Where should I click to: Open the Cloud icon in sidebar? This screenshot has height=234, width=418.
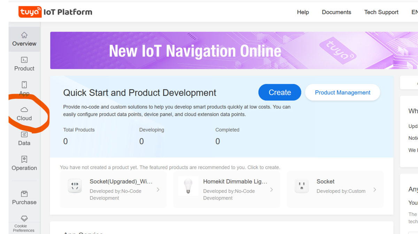click(24, 110)
